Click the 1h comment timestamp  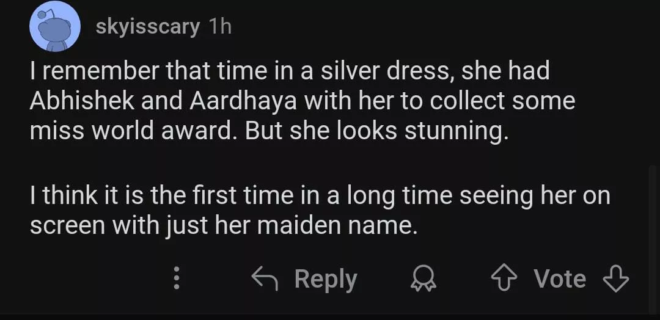click(x=219, y=27)
